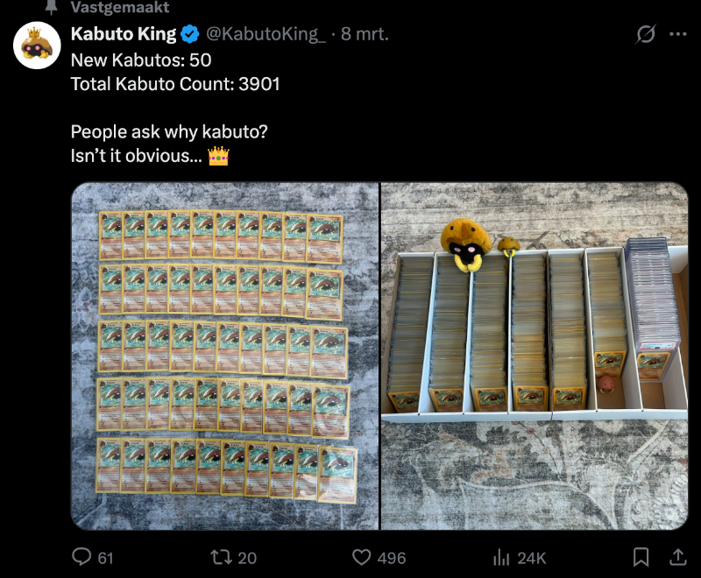
Task: Click the blue verified badge
Action: coord(190,34)
